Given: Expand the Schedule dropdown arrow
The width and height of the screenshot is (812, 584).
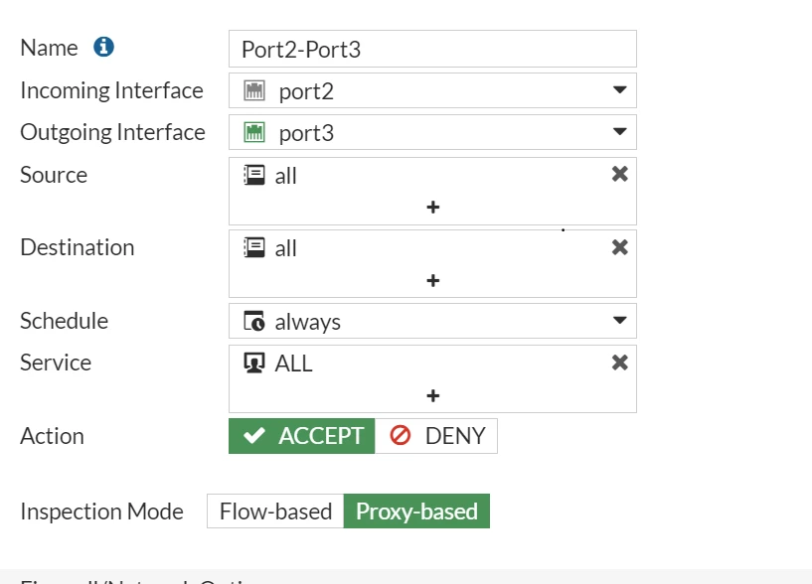Looking at the screenshot, I should click(x=620, y=320).
